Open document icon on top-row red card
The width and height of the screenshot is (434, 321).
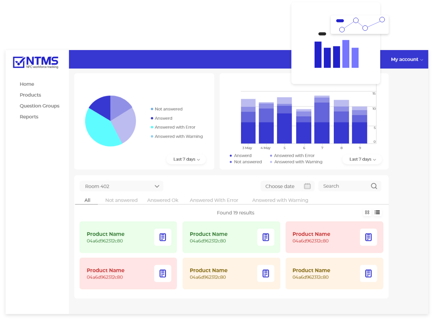[368, 237]
